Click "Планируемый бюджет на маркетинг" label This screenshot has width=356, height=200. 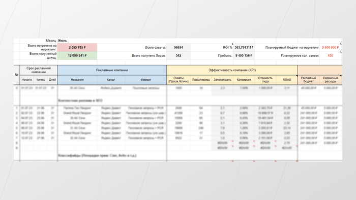tap(292, 48)
